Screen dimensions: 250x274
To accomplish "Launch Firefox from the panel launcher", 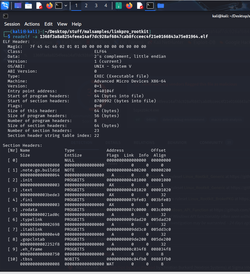I will click(x=49, y=6).
